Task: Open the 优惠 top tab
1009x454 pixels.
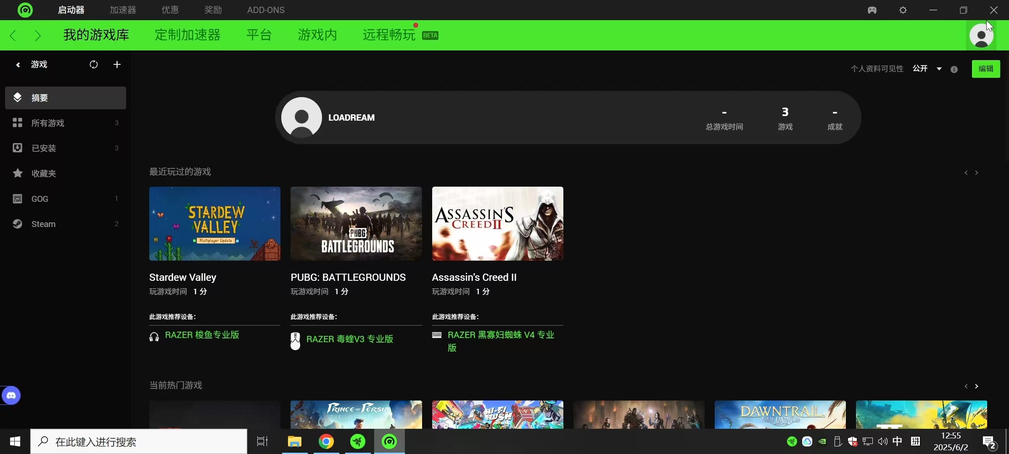Action: click(170, 10)
